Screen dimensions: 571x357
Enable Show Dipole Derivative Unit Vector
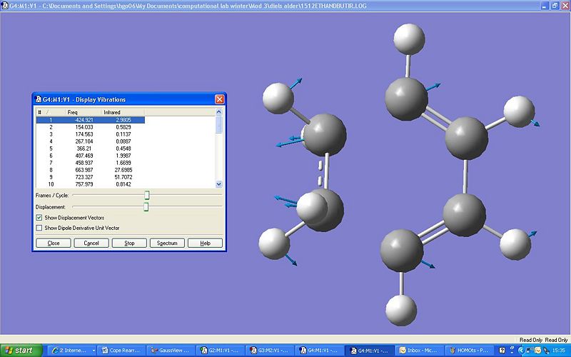click(x=39, y=228)
